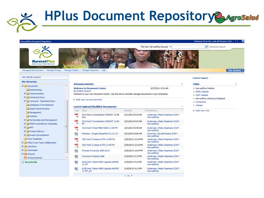264x198 pixels.
Task: Click folder icon next to Nutrition
Action: point(27,116)
